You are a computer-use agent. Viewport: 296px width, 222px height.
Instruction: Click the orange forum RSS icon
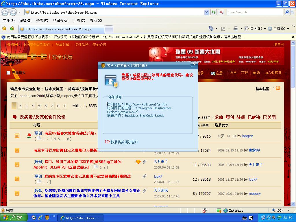(x=278, y=88)
